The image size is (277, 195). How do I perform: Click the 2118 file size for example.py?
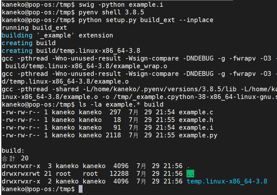(113, 135)
